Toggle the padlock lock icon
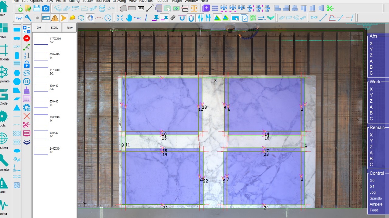The width and height of the screenshot is (389, 218). [x=27, y=64]
